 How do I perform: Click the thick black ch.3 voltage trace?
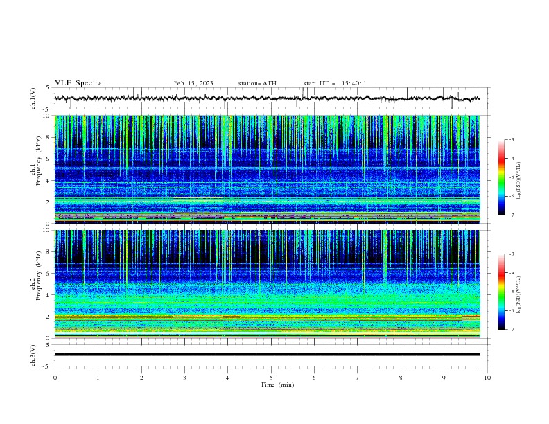click(x=267, y=355)
